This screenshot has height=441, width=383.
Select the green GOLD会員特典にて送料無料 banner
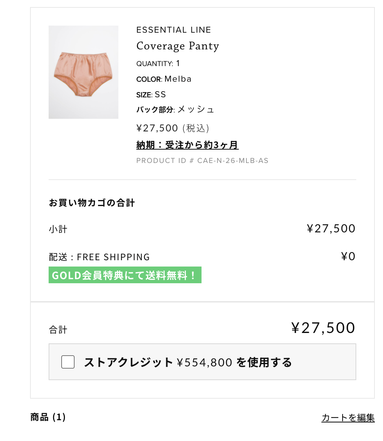[x=125, y=275]
